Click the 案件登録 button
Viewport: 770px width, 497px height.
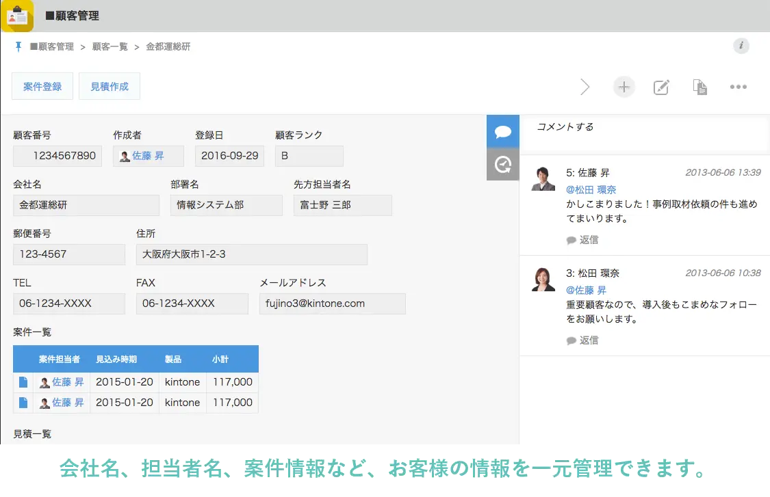[x=42, y=87]
